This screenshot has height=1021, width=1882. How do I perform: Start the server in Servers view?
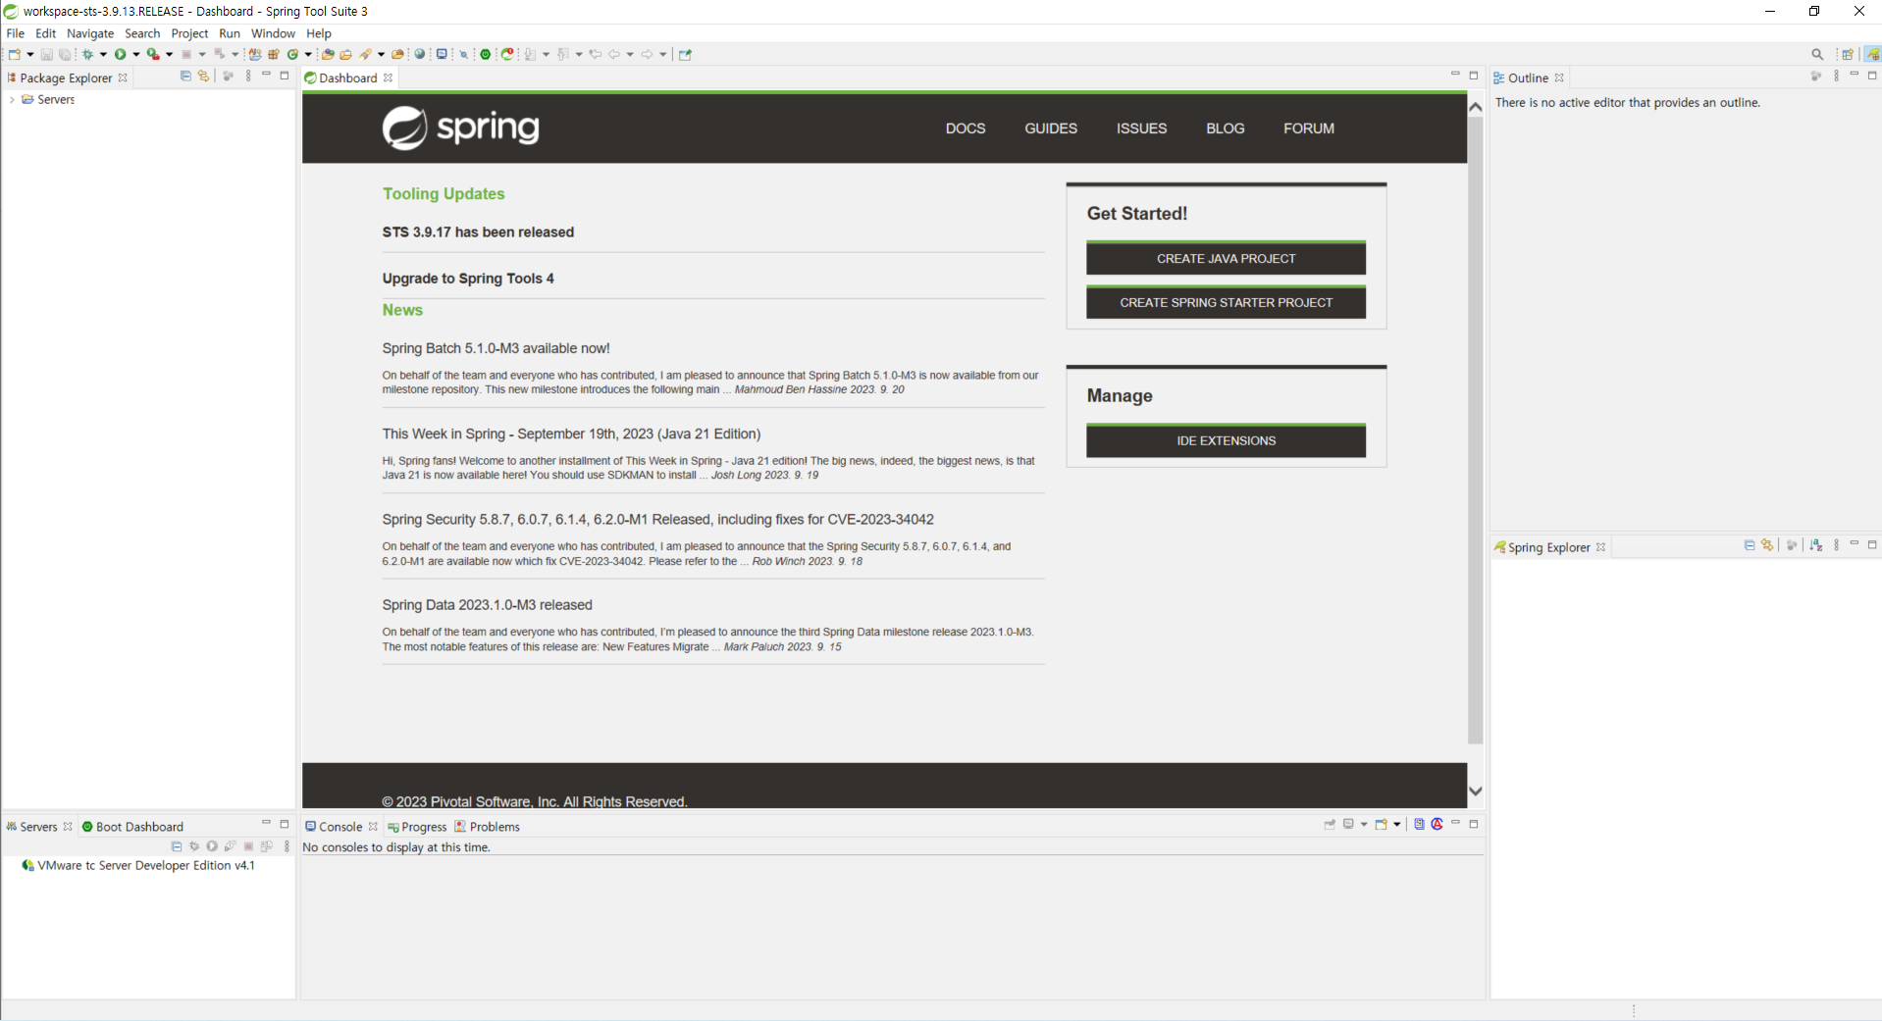(212, 845)
